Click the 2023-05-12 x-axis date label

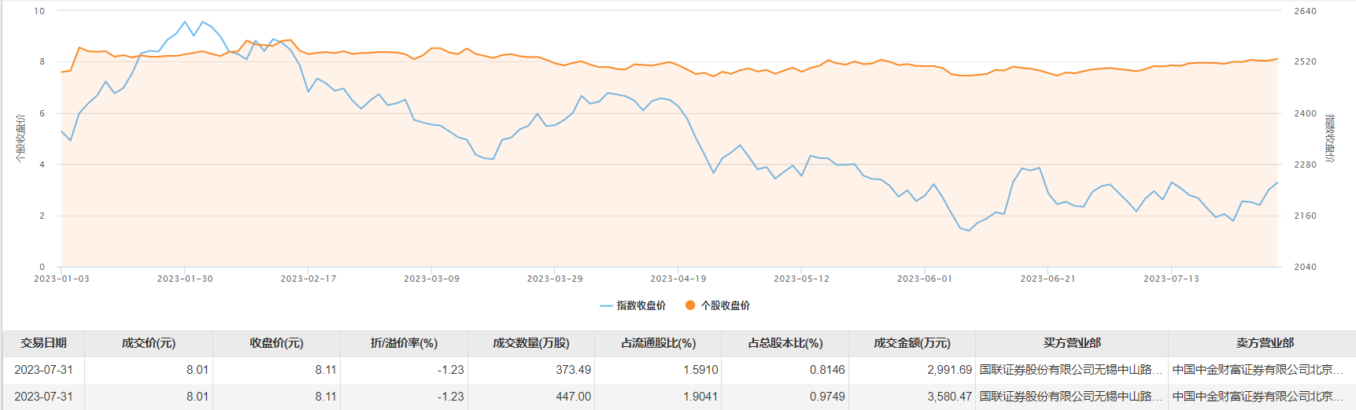tap(801, 279)
